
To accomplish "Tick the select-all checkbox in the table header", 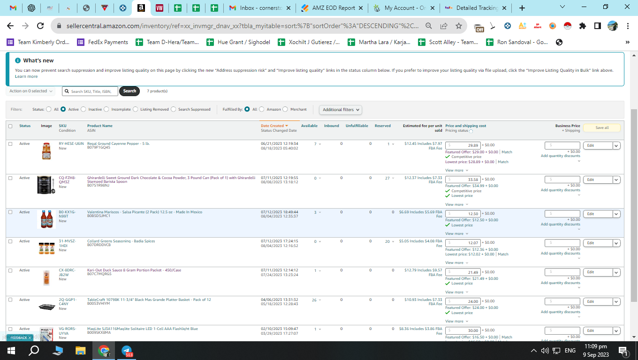I will click(10, 126).
